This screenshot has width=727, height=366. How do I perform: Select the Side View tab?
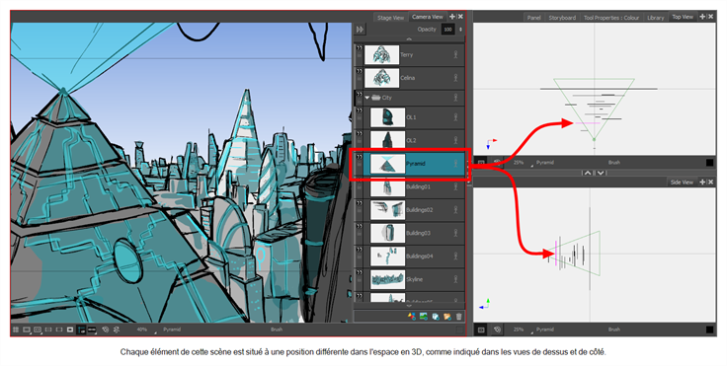682,183
